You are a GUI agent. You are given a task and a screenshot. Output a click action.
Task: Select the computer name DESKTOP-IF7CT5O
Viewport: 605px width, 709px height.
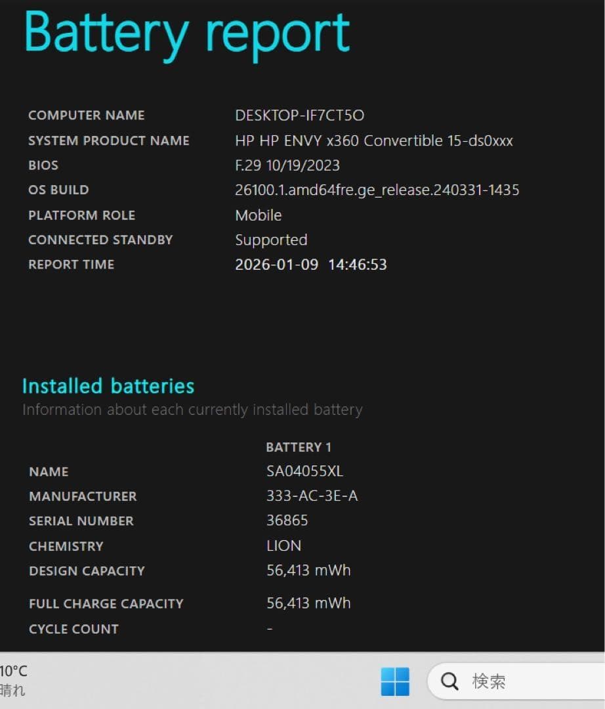[x=300, y=115]
